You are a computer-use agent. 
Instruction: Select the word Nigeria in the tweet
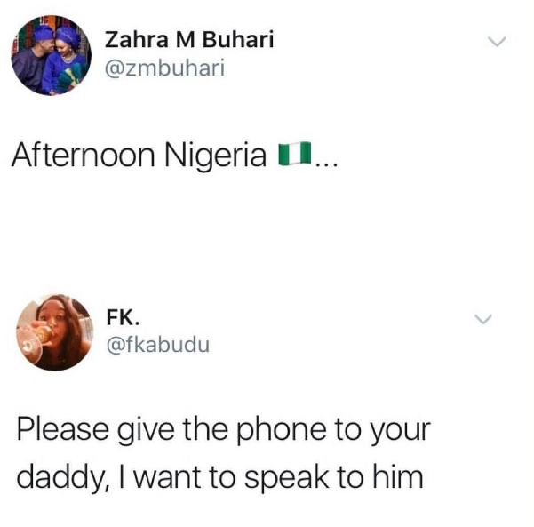216,156
